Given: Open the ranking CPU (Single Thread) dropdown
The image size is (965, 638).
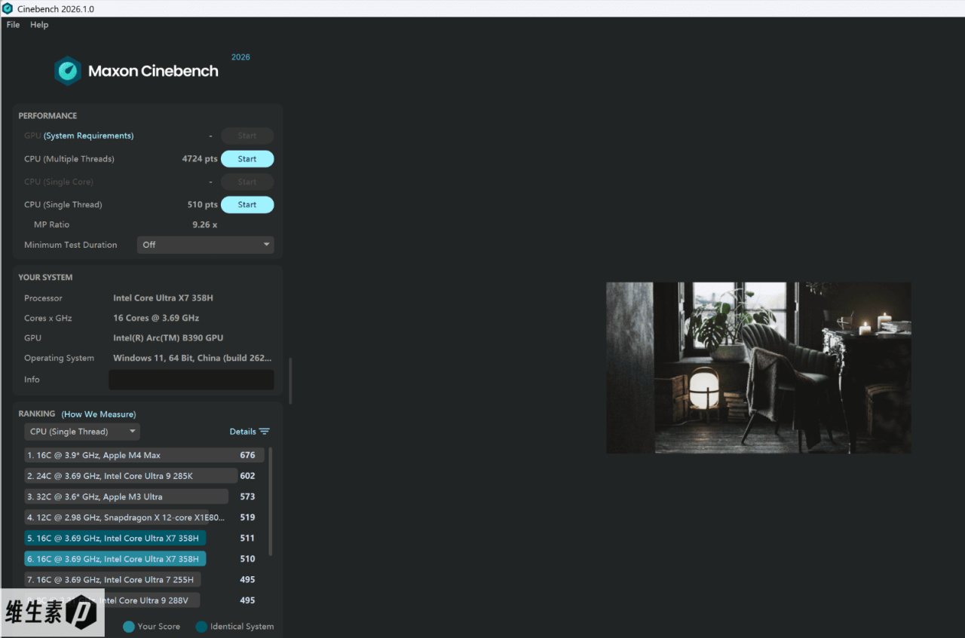Looking at the screenshot, I should click(x=82, y=432).
